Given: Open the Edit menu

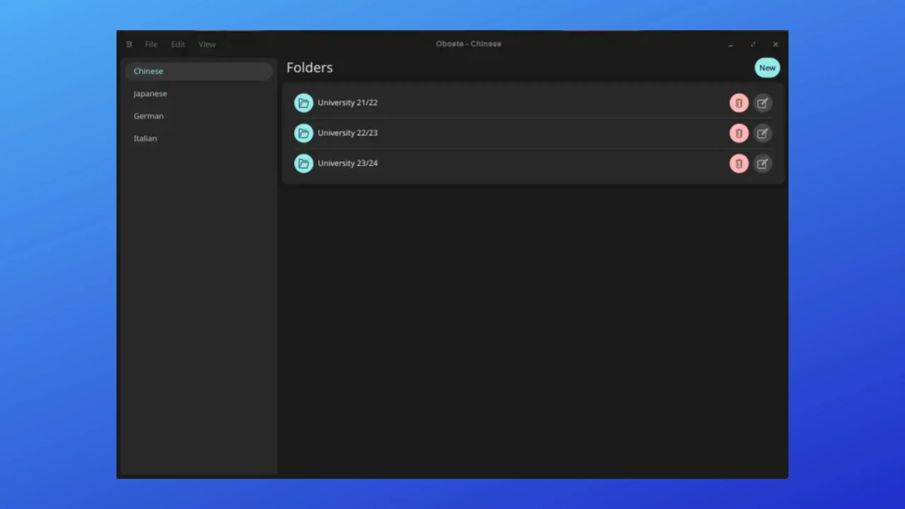Looking at the screenshot, I should (x=178, y=43).
